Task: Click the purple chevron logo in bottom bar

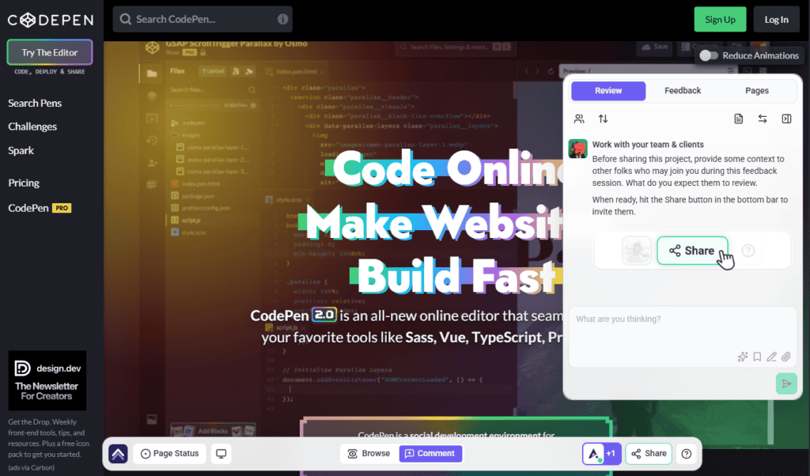Action: click(118, 454)
